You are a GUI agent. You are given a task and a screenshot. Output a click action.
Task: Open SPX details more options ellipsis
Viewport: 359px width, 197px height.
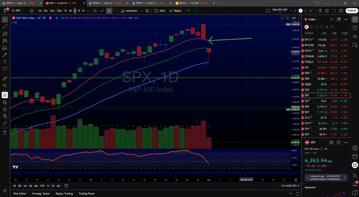click(x=346, y=142)
